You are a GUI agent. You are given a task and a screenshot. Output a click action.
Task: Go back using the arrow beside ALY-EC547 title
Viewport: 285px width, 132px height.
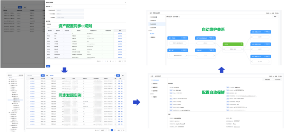pos(151,76)
